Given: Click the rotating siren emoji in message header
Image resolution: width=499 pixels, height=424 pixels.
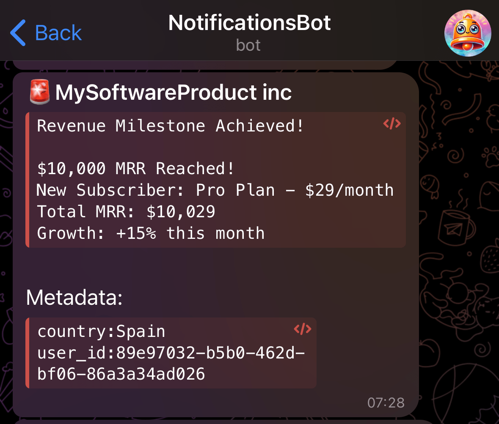Looking at the screenshot, I should [x=39, y=91].
